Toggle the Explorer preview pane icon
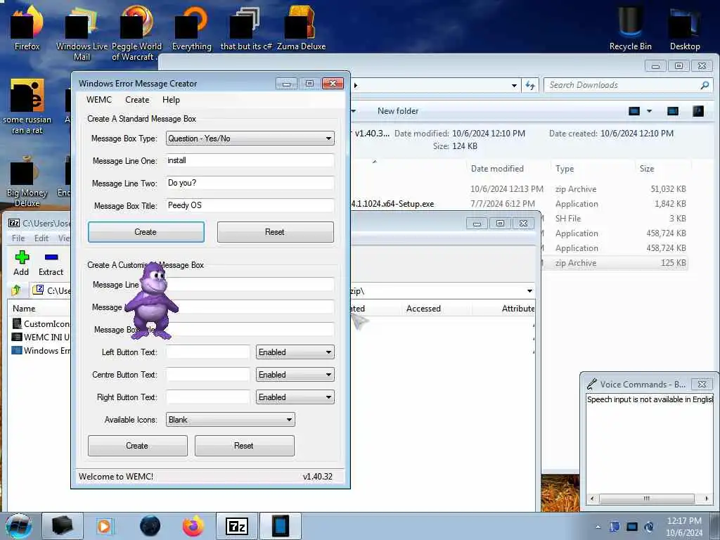720x540 pixels. 673,111
